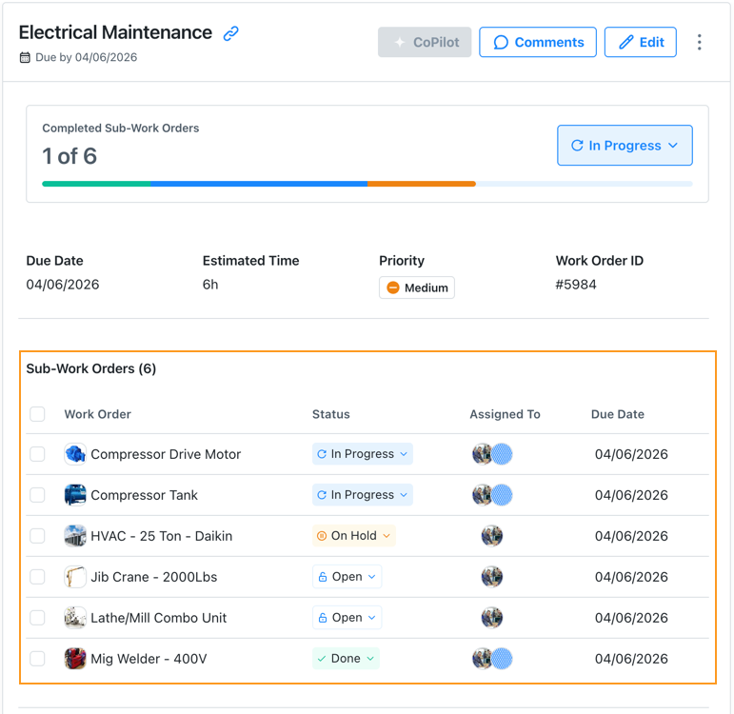Click the copy link icon beside Electrical Maintenance
The image size is (734, 714).
(x=230, y=33)
